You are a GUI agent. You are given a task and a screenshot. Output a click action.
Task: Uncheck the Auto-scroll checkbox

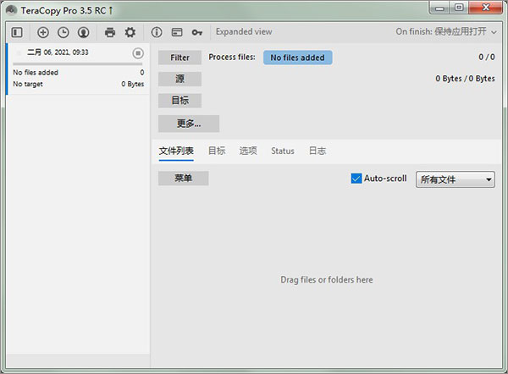pyautogui.click(x=356, y=179)
